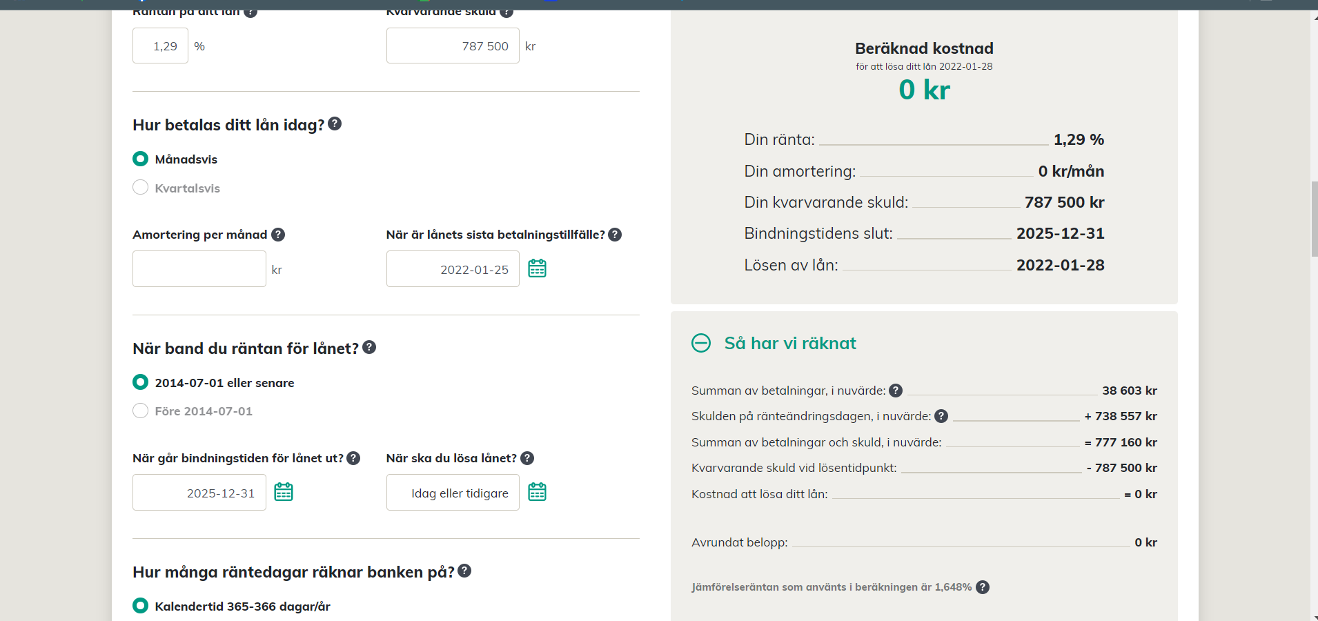Show help for 'Jämförelseräntan' percentage
Image resolution: width=1318 pixels, height=621 pixels.
pos(983,587)
